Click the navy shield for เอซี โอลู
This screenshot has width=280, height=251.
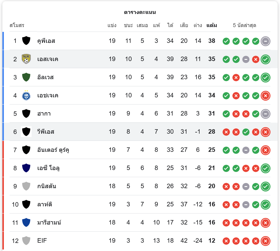coord(26,168)
